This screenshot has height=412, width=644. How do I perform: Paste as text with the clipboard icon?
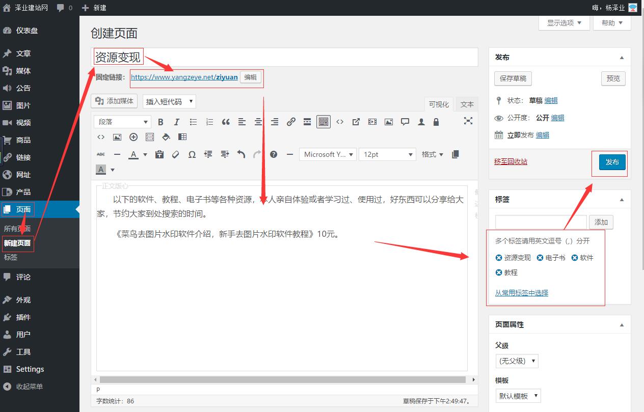159,154
